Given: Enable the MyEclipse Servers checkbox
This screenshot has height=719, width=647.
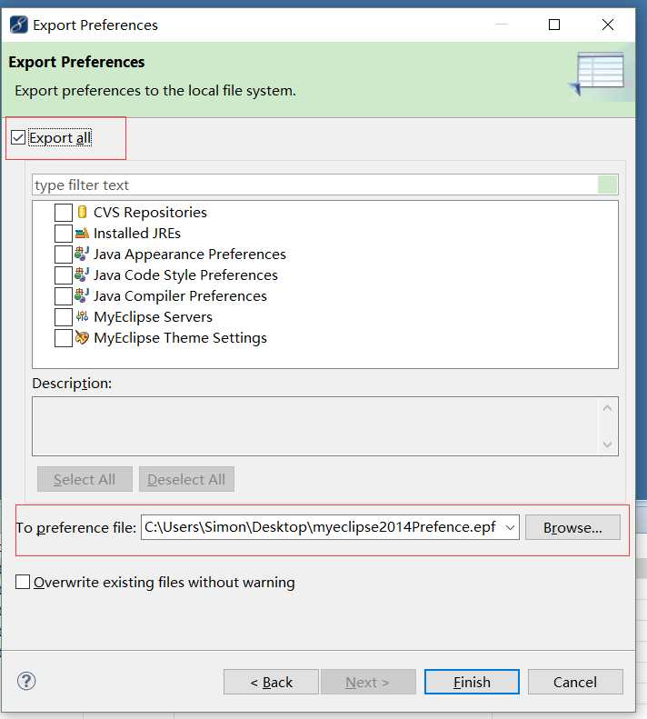Looking at the screenshot, I should [x=64, y=317].
